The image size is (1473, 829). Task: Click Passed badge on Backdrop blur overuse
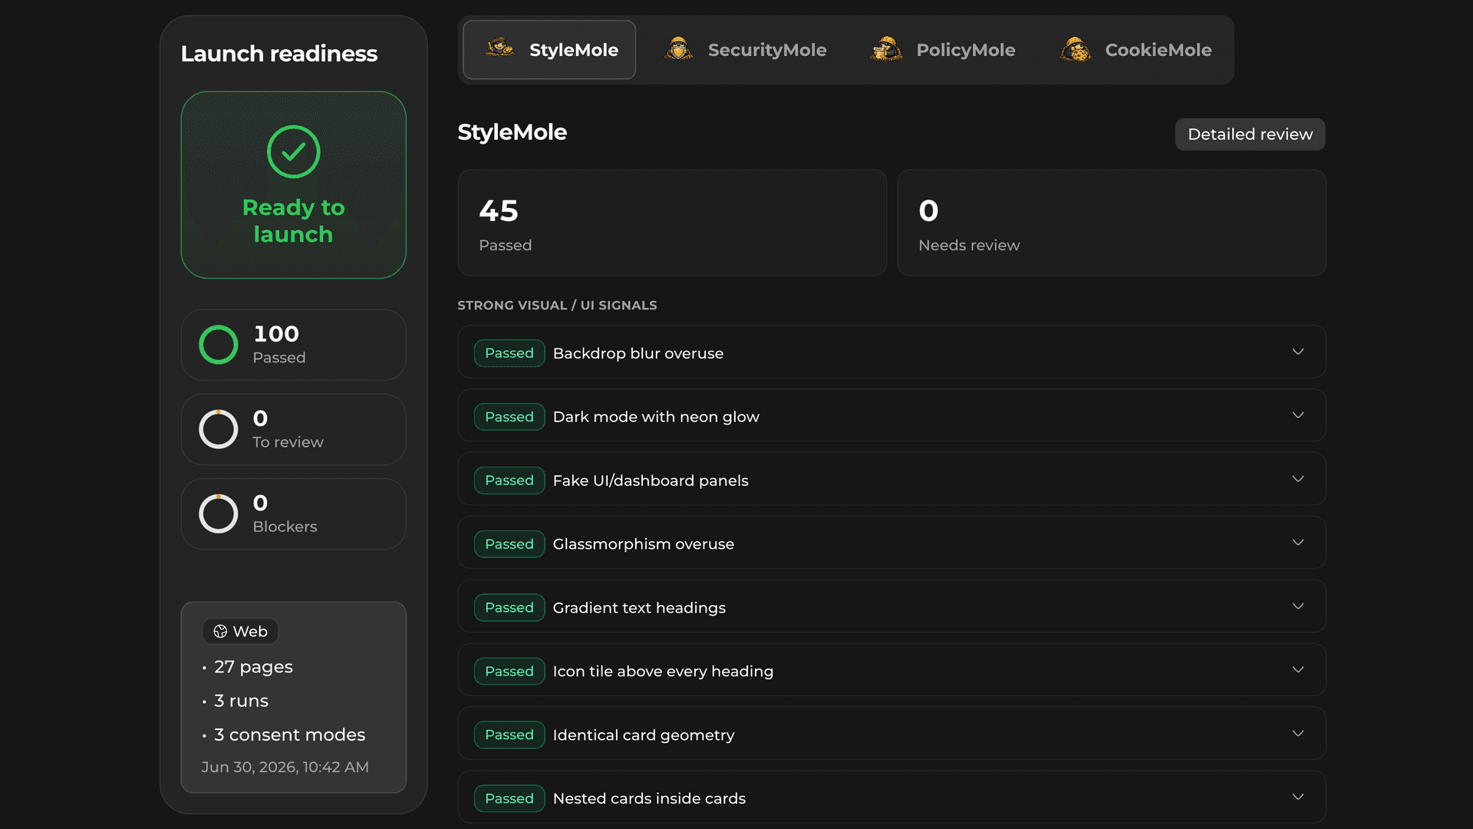(509, 353)
